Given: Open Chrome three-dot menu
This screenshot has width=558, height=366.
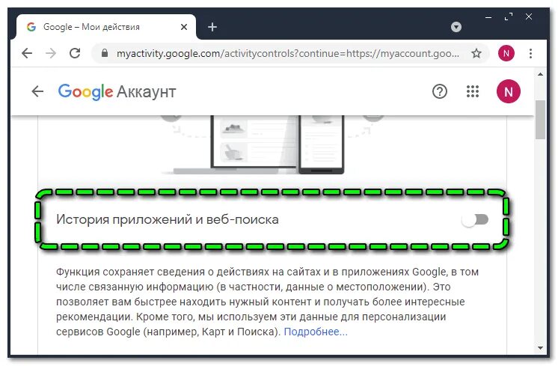Looking at the screenshot, I should pyautogui.click(x=530, y=53).
